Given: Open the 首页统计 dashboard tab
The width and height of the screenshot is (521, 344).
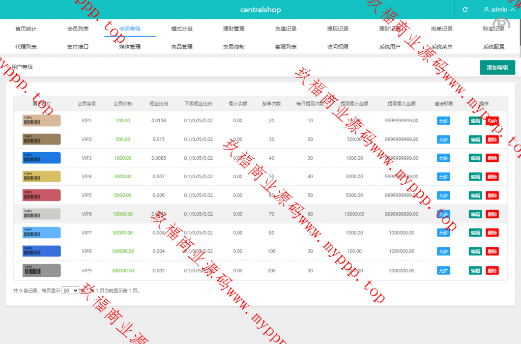Looking at the screenshot, I should [x=26, y=29].
